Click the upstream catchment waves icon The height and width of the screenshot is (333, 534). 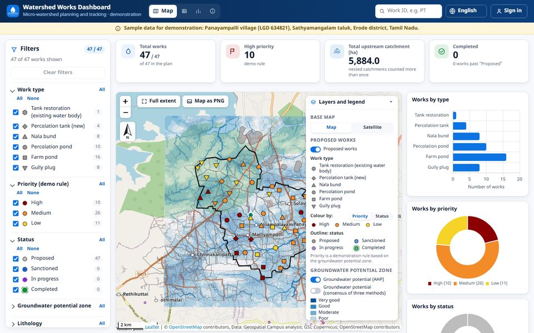coord(337,51)
